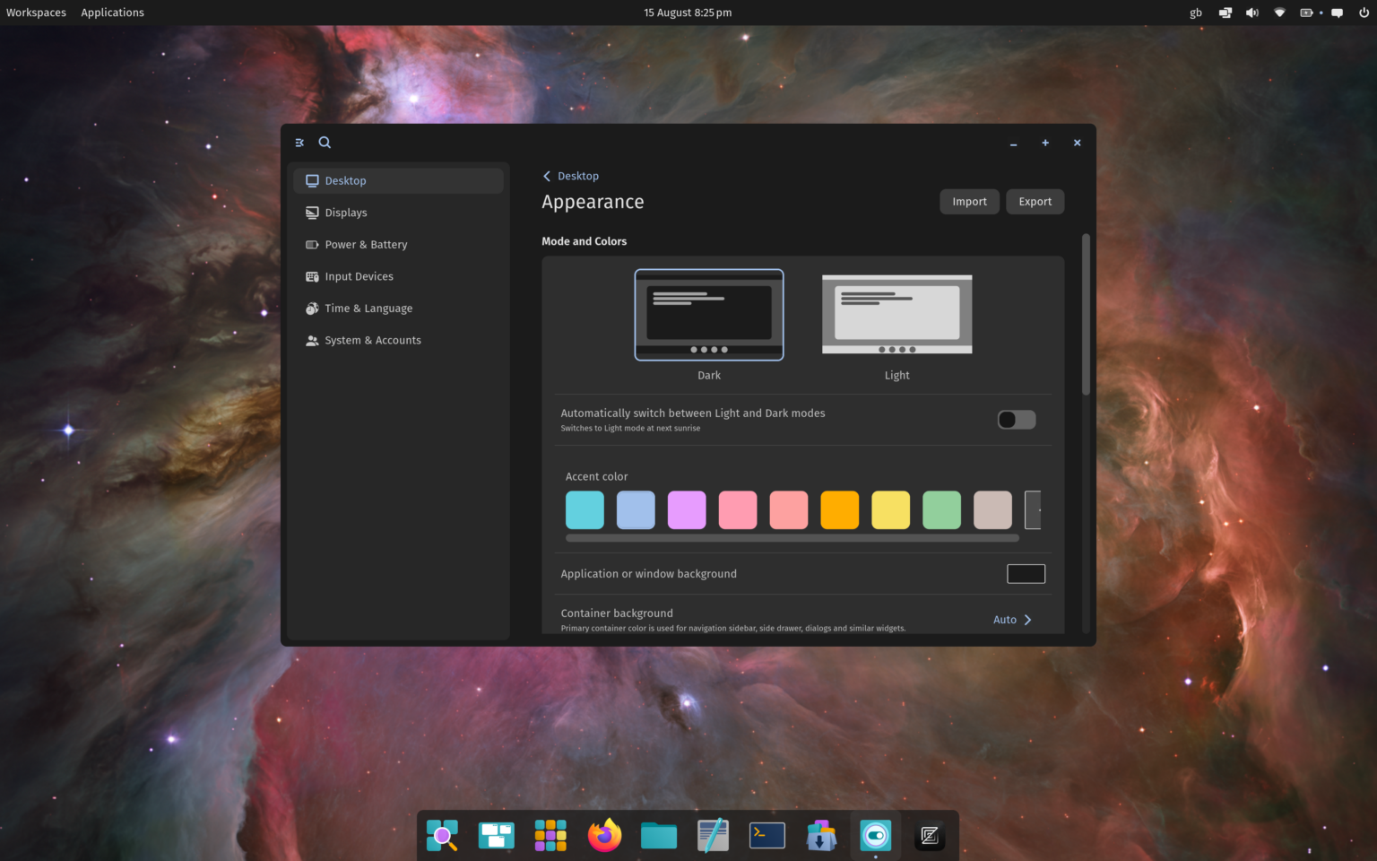Open the text editor from the dock
1377x861 pixels.
713,835
